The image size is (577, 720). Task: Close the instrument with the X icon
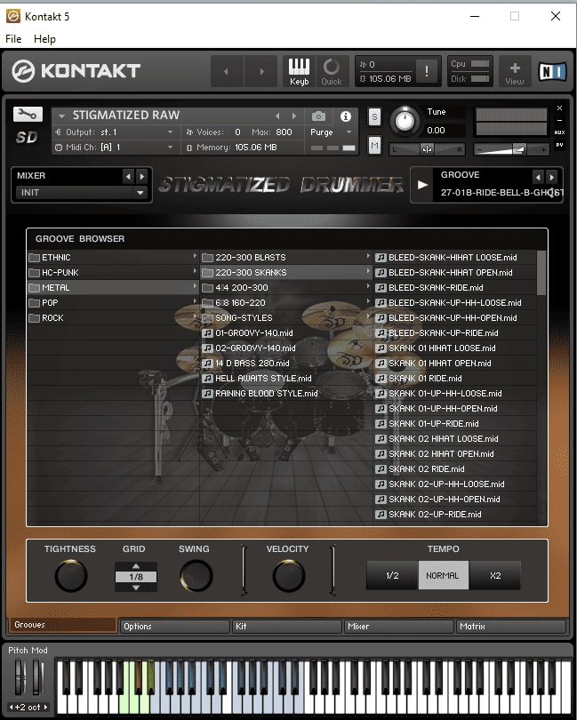click(559, 108)
